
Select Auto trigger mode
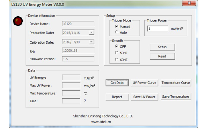117,32
